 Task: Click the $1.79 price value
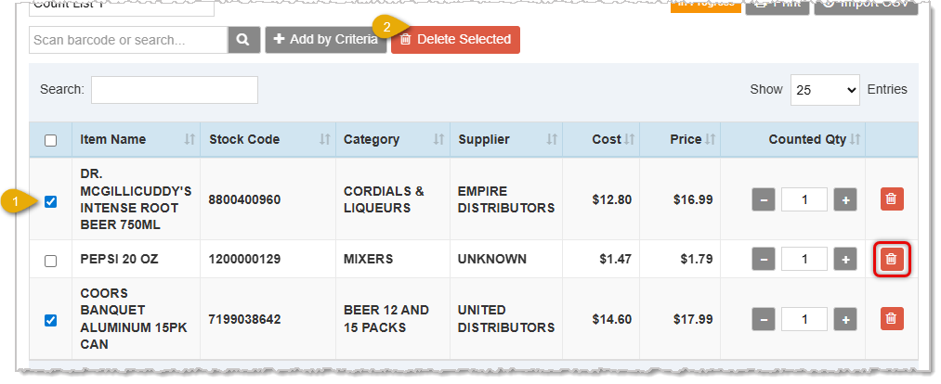tap(697, 260)
